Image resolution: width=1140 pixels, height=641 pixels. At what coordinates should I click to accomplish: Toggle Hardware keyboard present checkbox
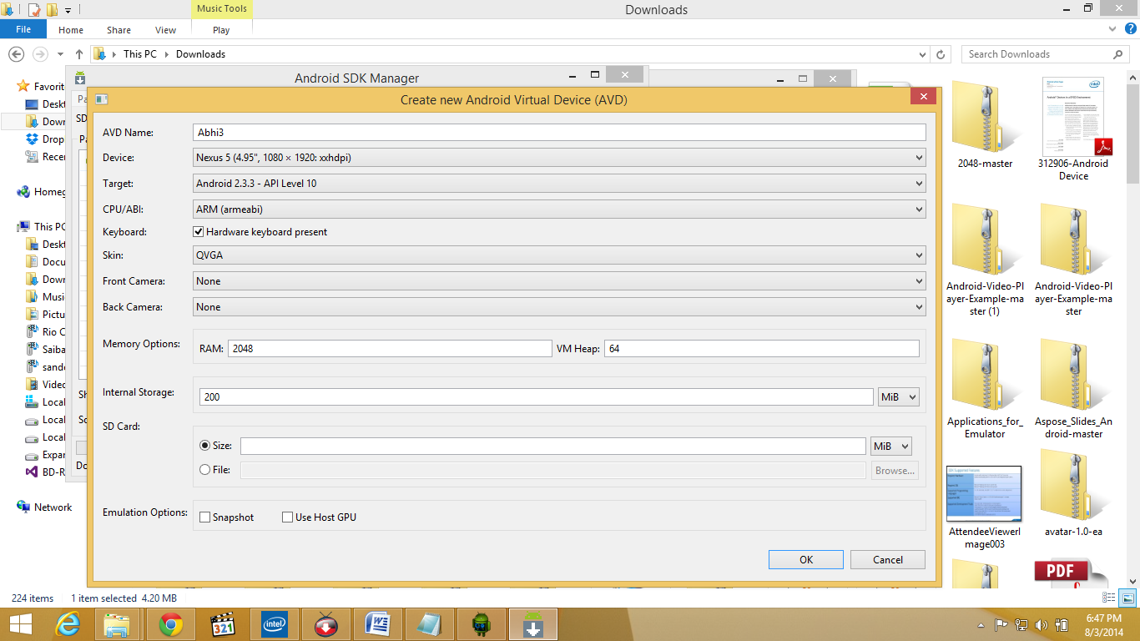[199, 231]
